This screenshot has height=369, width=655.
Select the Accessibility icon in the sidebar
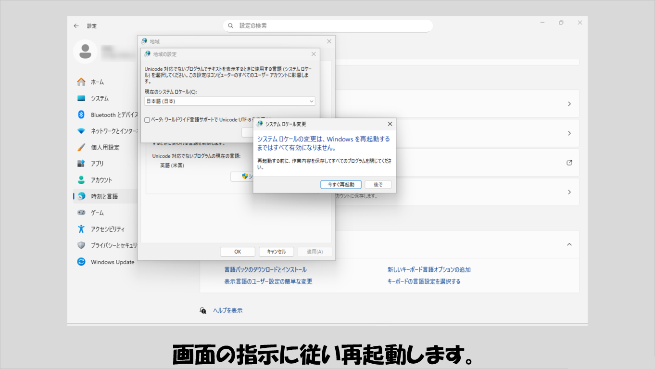[81, 229]
